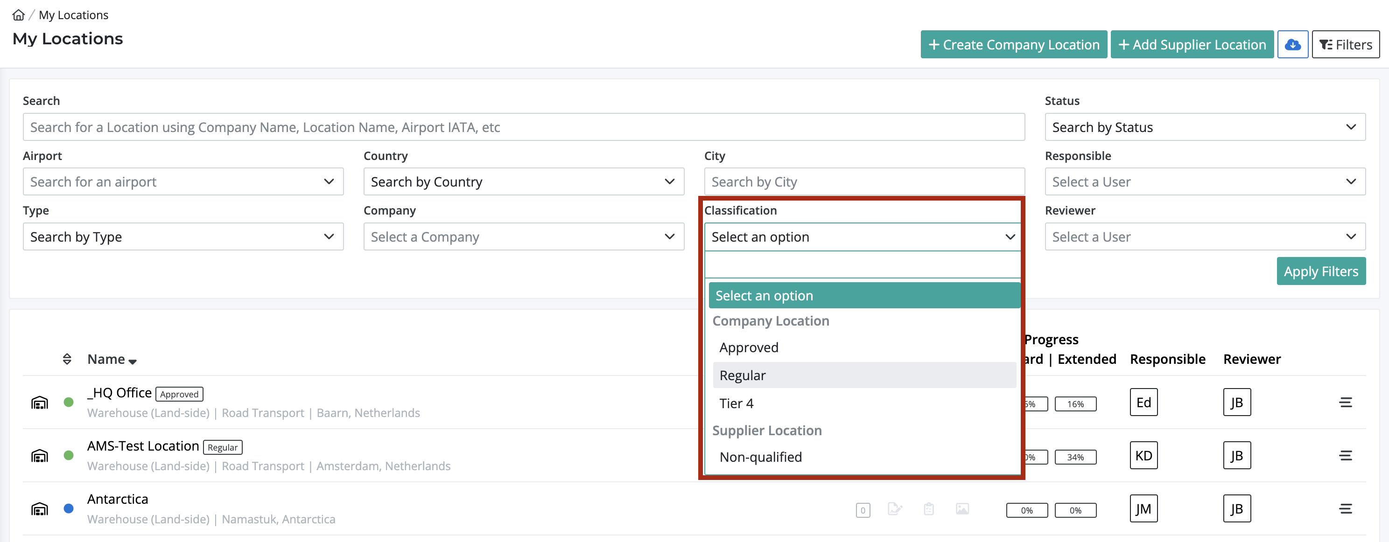Open the Select a Company dropdown
The height and width of the screenshot is (542, 1389).
(524, 237)
